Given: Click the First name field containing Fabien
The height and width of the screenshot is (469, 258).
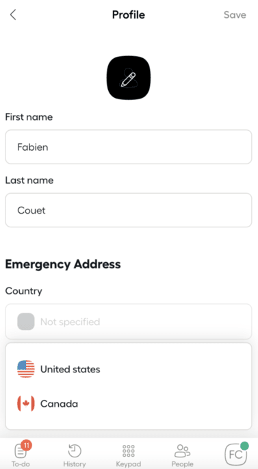Looking at the screenshot, I should [129, 147].
